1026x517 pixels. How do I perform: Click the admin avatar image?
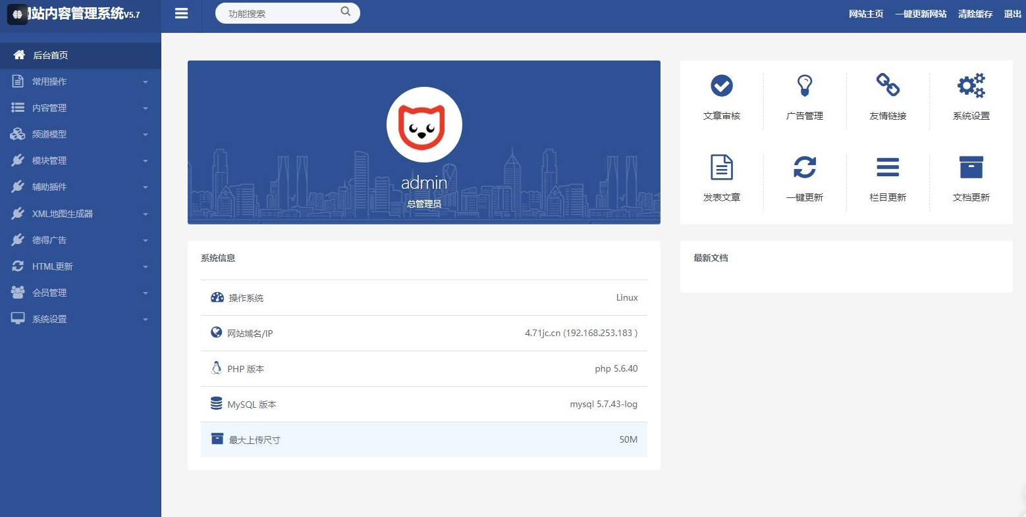coord(424,125)
